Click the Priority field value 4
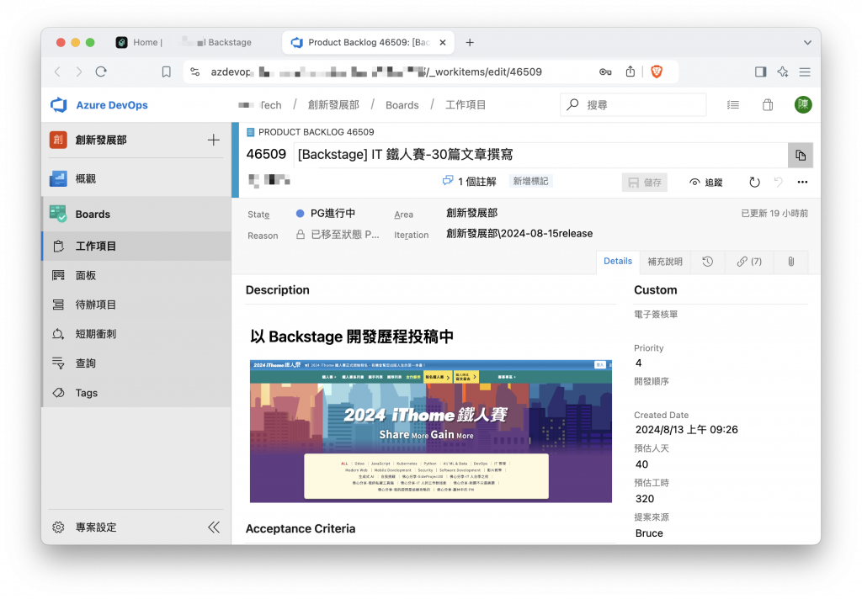 pos(638,363)
